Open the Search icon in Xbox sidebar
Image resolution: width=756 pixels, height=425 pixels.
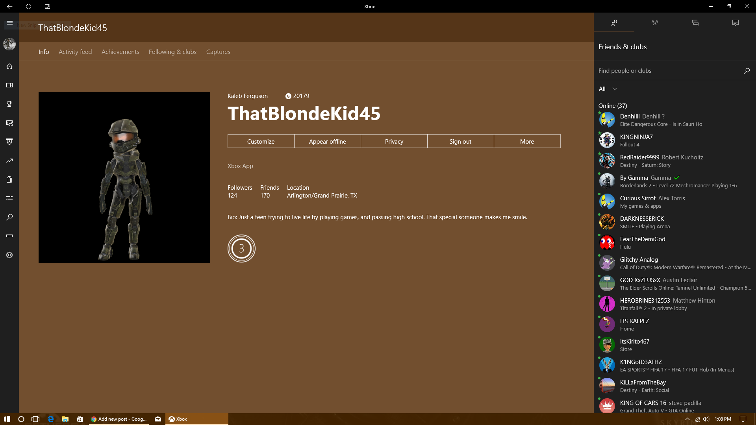9,216
